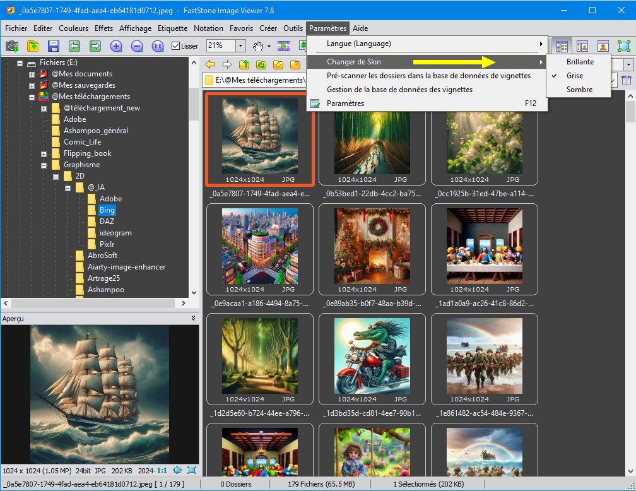Screen dimensions: 636x491
Task: Open the Fichier menu
Action: 16,28
